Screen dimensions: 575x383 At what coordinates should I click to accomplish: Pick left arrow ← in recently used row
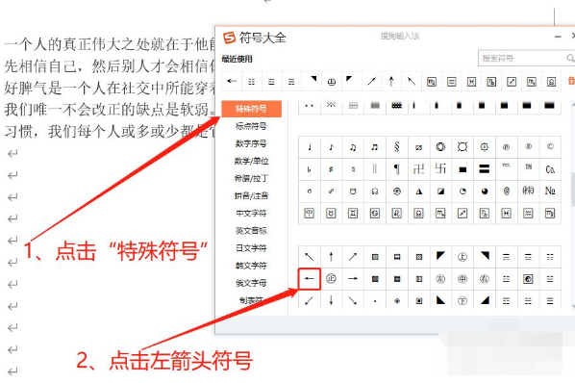coord(232,82)
